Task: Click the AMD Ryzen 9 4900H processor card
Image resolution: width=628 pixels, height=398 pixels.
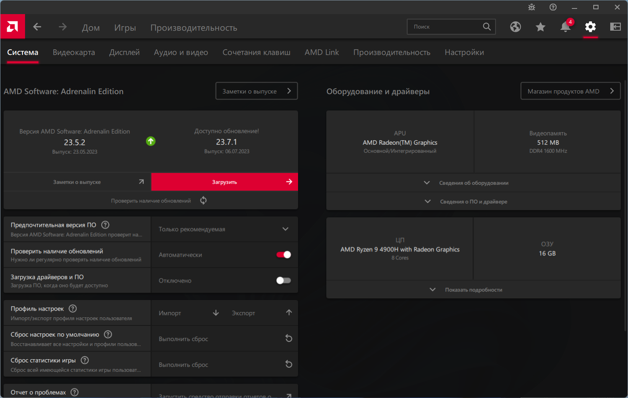Action: click(x=400, y=249)
